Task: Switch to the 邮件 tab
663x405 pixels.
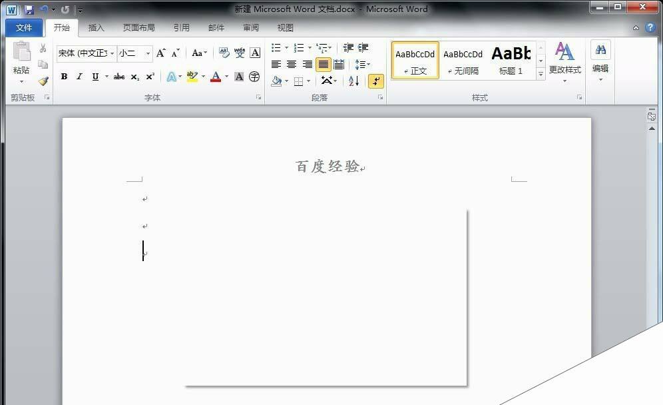Action: 216,27
